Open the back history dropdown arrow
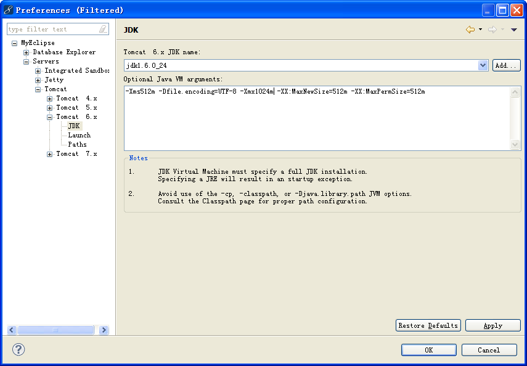This screenshot has height=366, width=527. click(480, 30)
